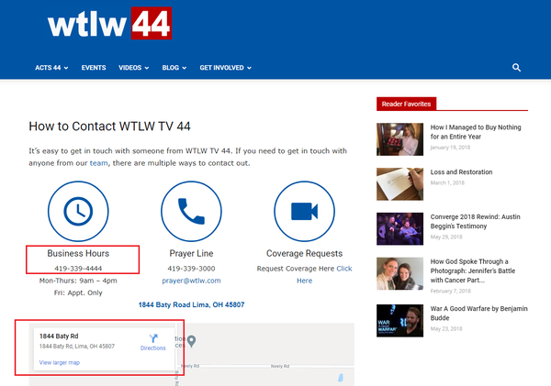Click the video camera Coverage icon

pos(304,211)
